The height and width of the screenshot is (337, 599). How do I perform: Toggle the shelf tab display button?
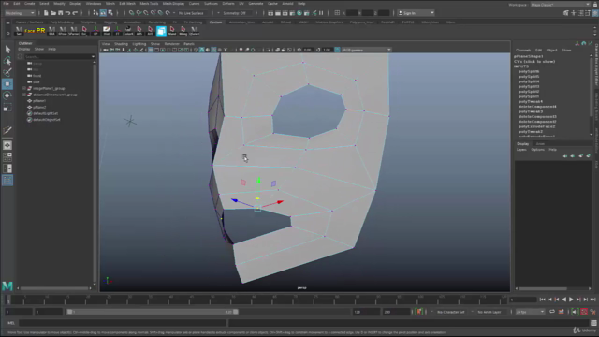coord(7,22)
